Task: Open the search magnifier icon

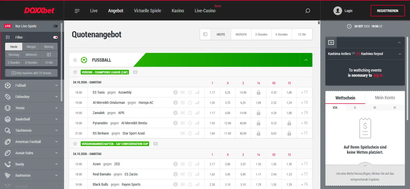Action: (x=308, y=11)
